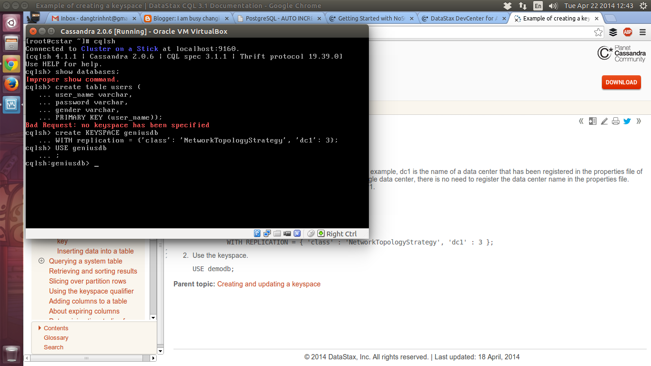The width and height of the screenshot is (651, 366).
Task: Open the Dropbox indicator in the top panel
Action: tap(508, 6)
